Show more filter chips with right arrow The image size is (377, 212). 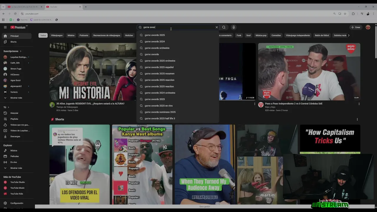(x=349, y=35)
